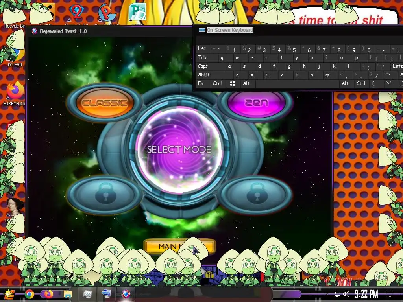Image resolution: width=403 pixels, height=302 pixels.
Task: Click the down arrow key on keyboard
Action: [389, 83]
